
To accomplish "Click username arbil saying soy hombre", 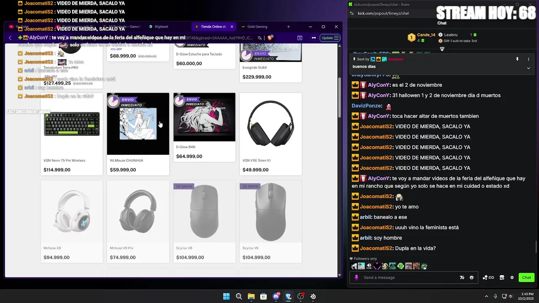I will click(x=366, y=238).
